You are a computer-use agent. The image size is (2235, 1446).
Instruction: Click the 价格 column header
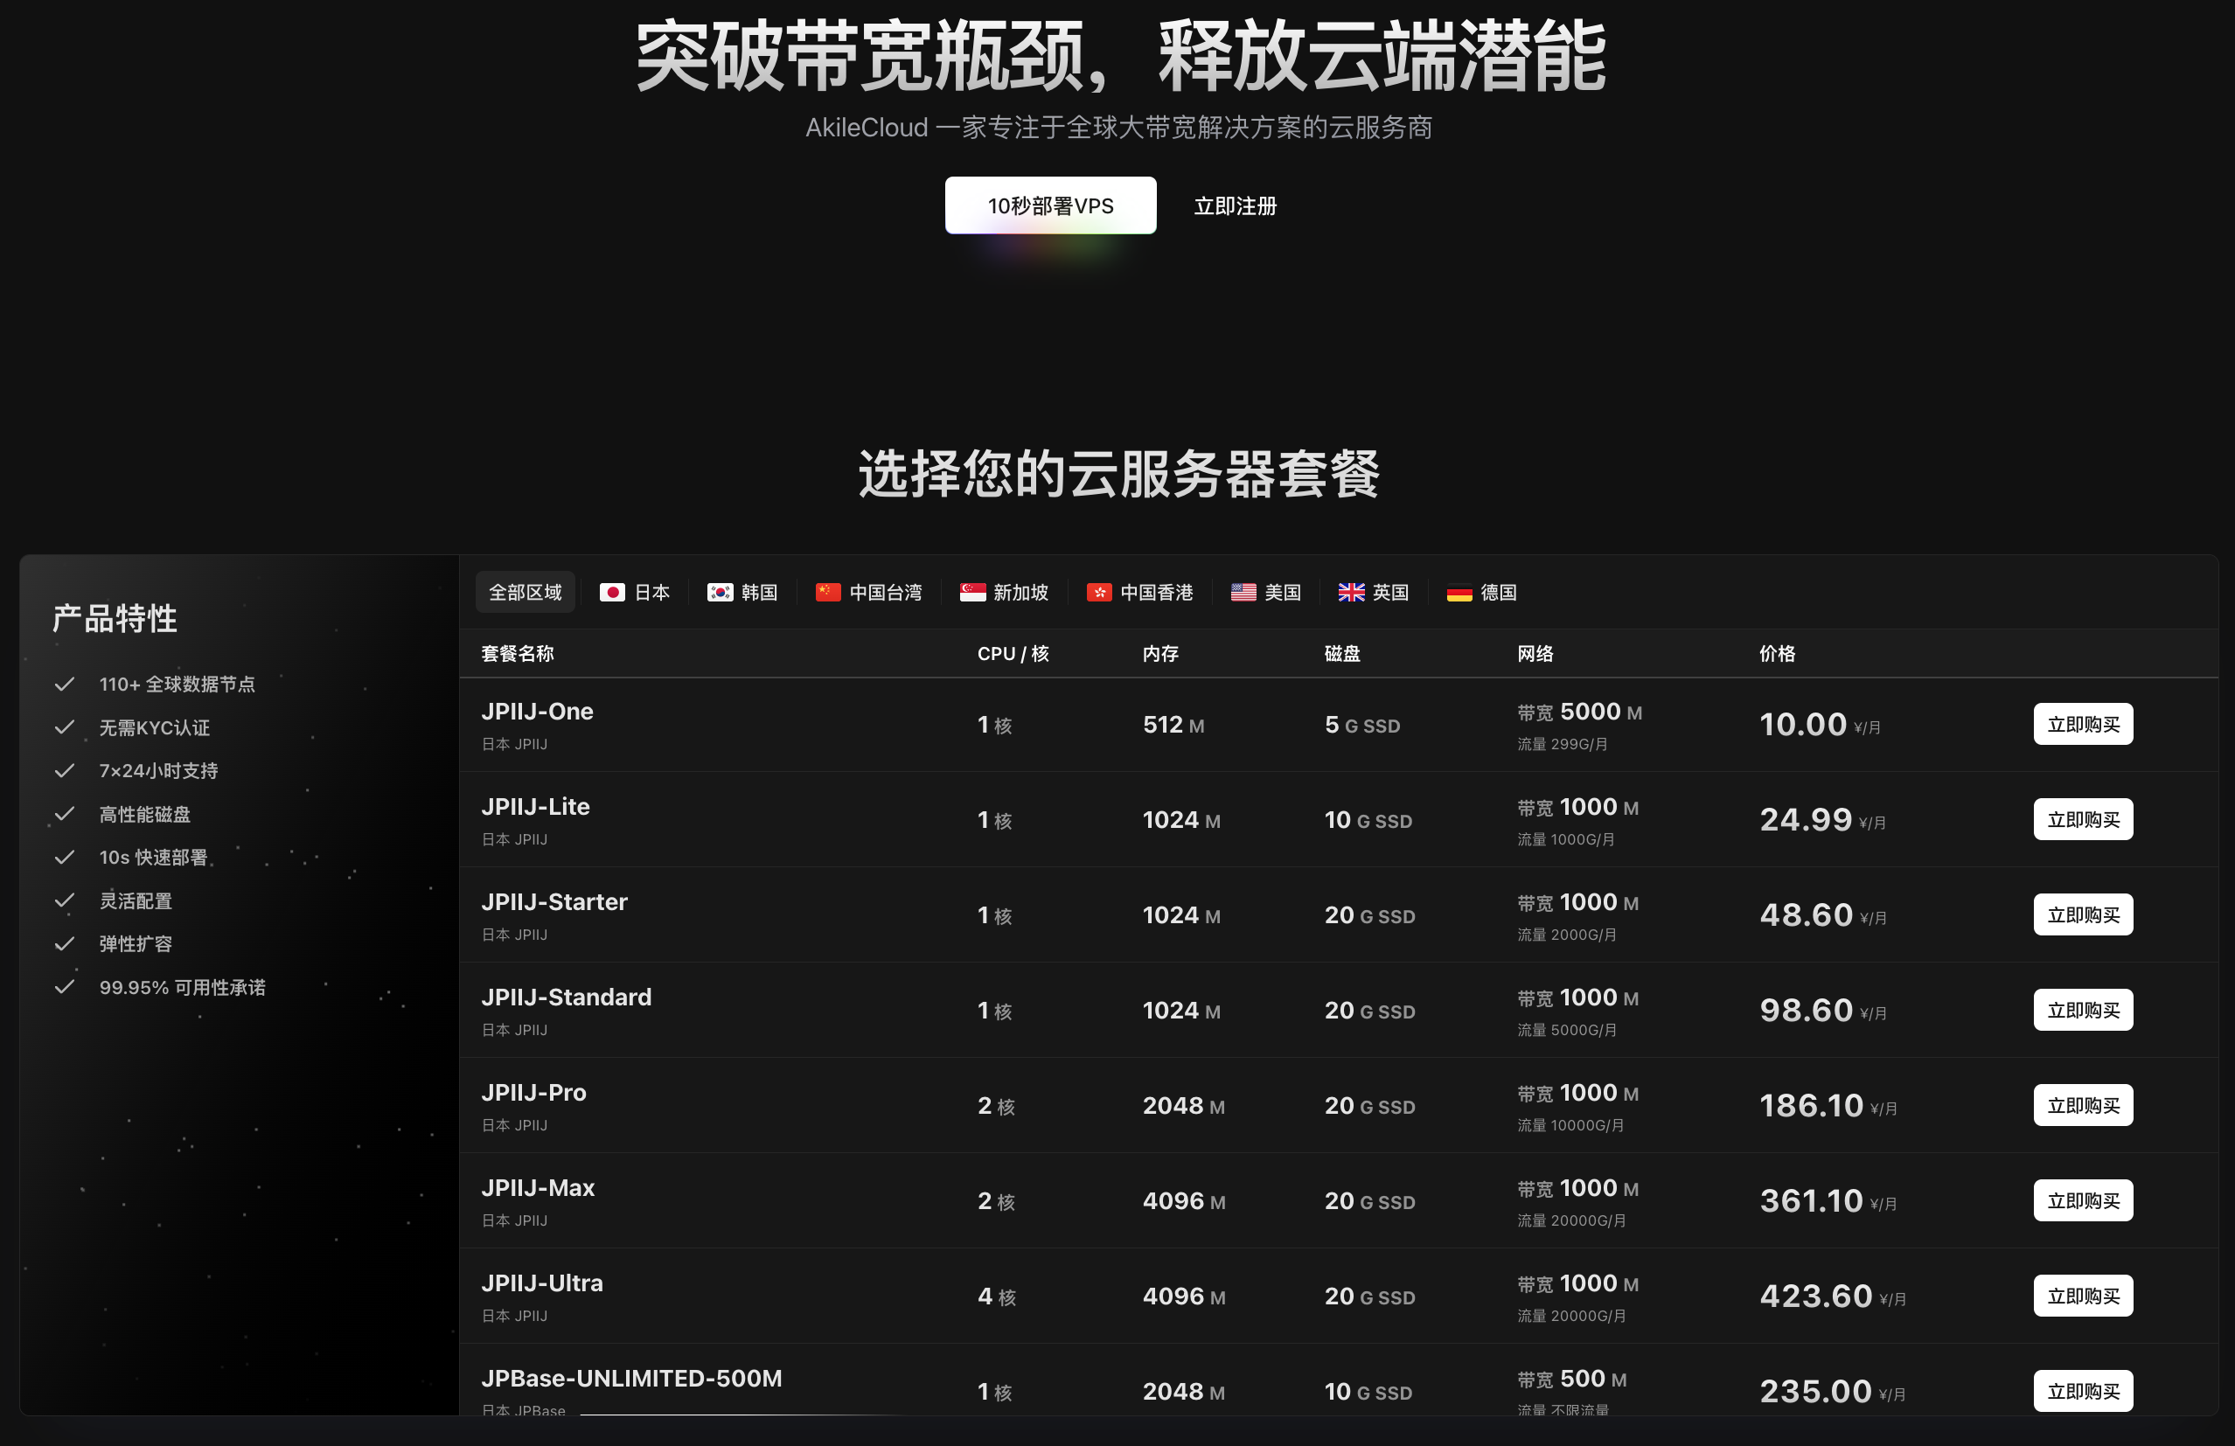(1777, 654)
